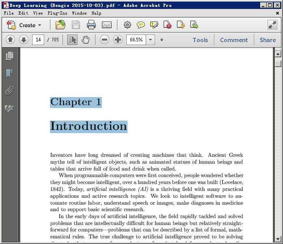Open the File menu
283x244 pixels.
point(9,13)
